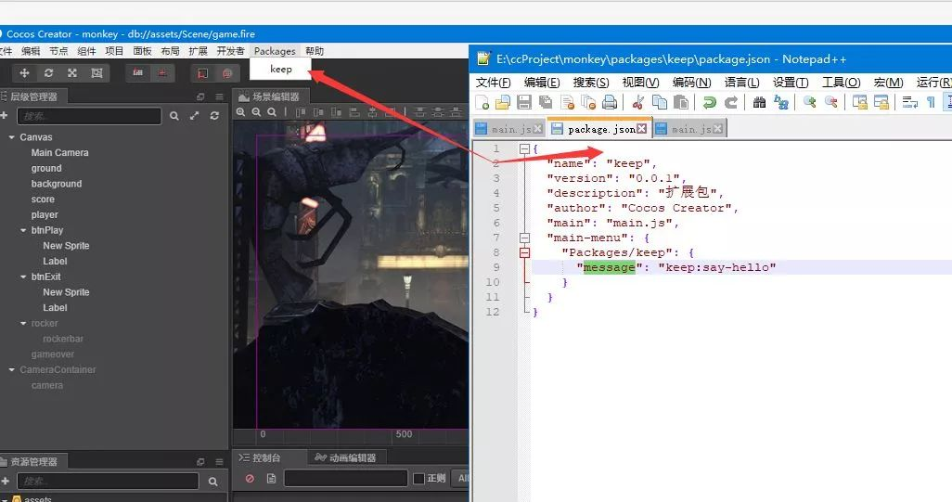This screenshot has width=952, height=502.
Task: Click the Copy icon in Notepad++ toolbar
Action: (x=660, y=102)
